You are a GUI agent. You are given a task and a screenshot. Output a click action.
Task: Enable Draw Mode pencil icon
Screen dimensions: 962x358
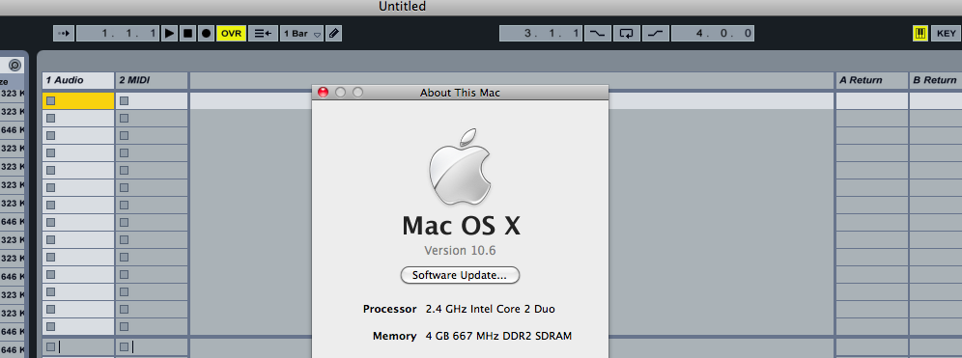[x=334, y=33]
